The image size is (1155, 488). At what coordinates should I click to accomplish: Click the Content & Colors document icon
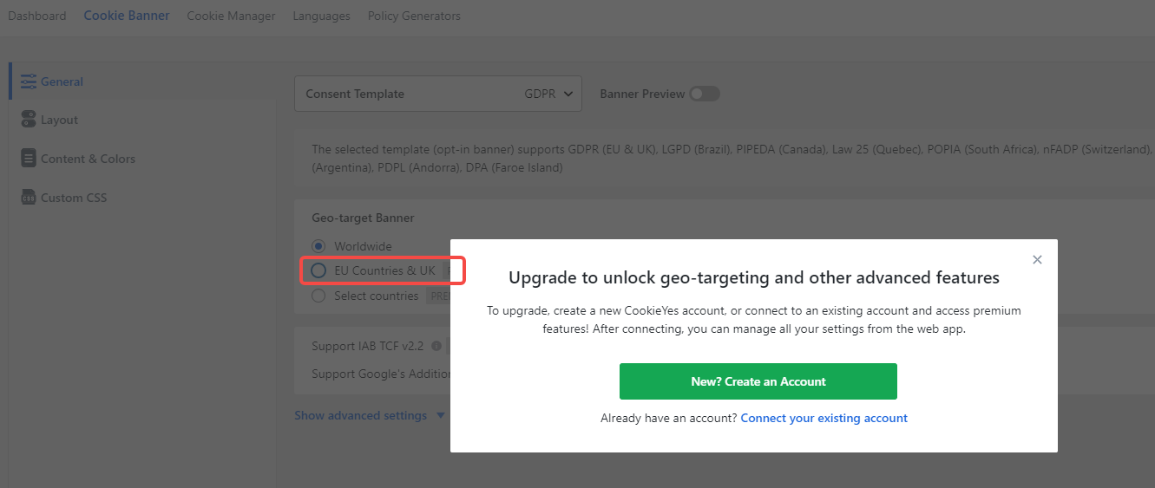coord(28,159)
